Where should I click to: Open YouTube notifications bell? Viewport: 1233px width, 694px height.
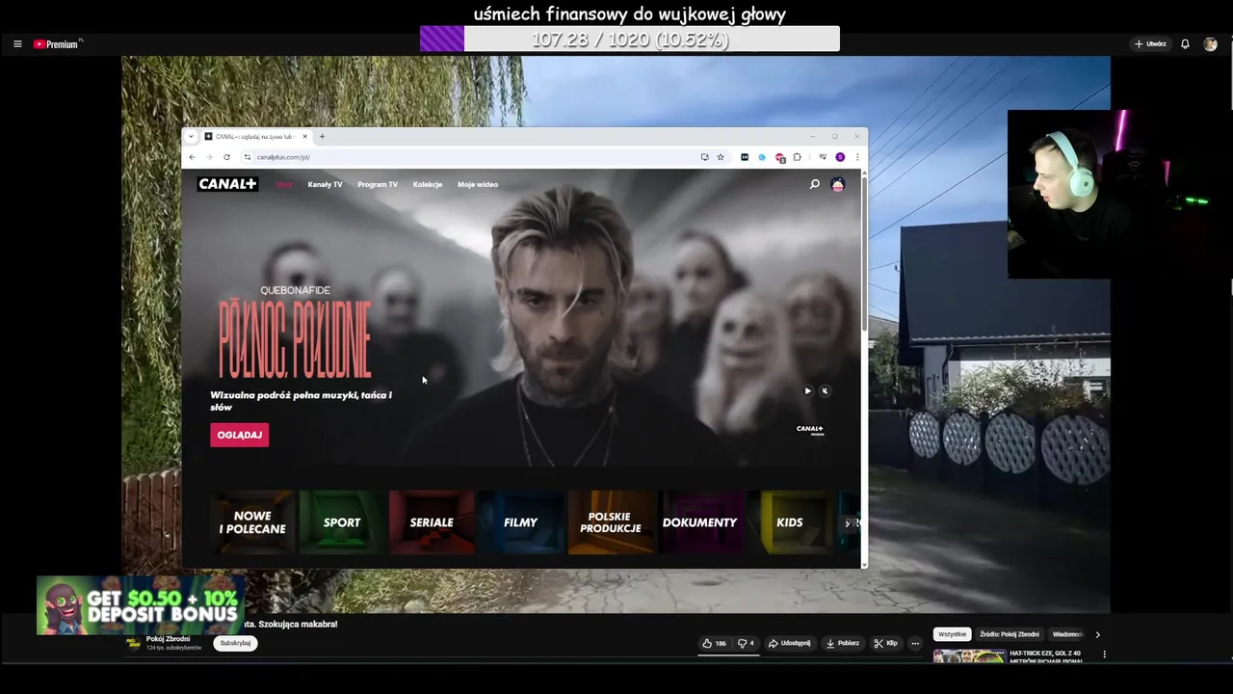pyautogui.click(x=1185, y=44)
